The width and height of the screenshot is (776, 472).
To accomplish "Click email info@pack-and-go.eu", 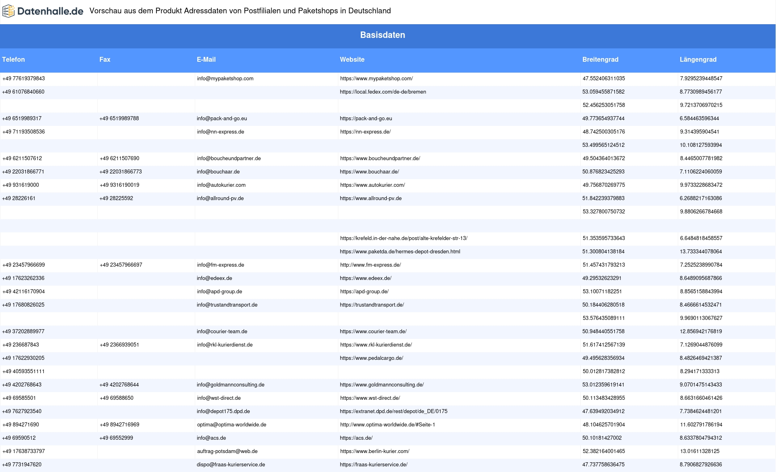I will pyautogui.click(x=222, y=119).
